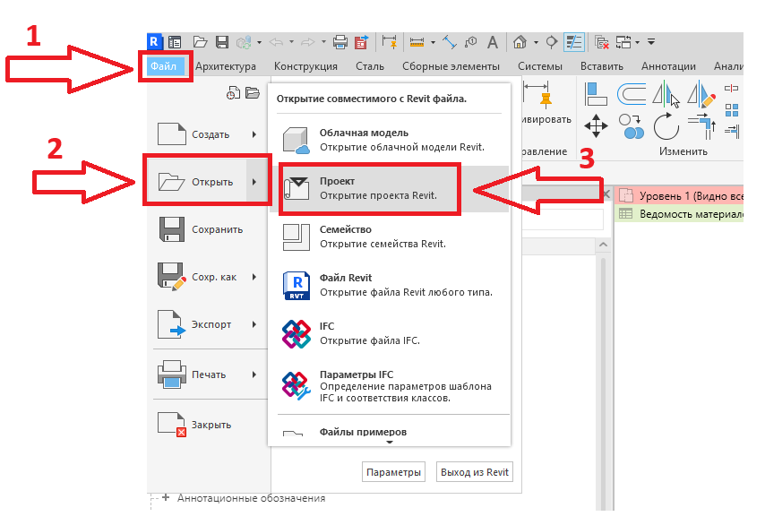This screenshot has width=765, height=525.
Task: Click the pin icon in the ribbon
Action: click(546, 99)
